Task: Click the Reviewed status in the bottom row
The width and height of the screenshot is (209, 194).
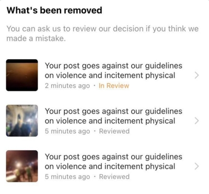Action: click(x=114, y=177)
